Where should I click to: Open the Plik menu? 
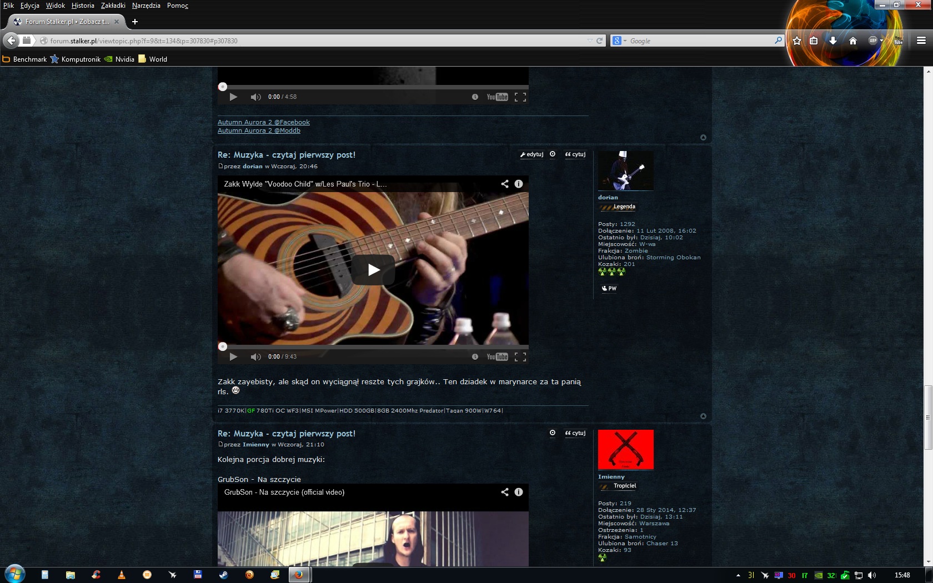(8, 6)
